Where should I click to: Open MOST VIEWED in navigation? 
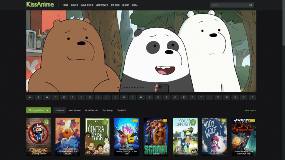pos(102,5)
